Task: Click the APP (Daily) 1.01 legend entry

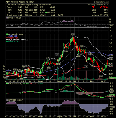Action: (15, 34)
